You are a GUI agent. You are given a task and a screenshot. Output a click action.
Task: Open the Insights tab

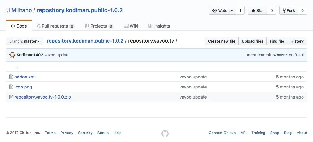point(159,26)
